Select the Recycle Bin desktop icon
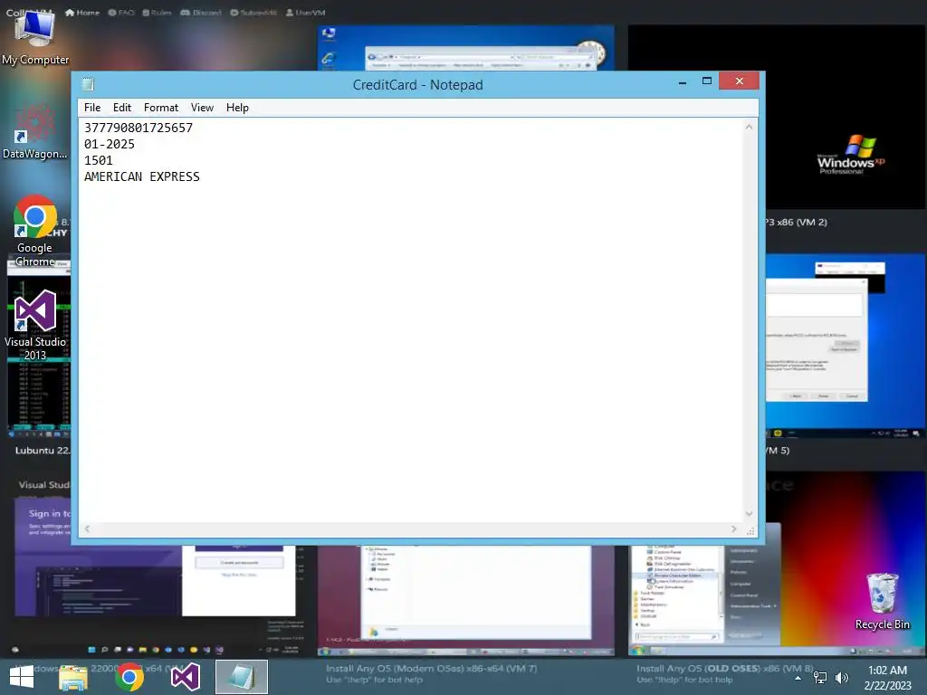Image resolution: width=927 pixels, height=695 pixels. (882, 601)
